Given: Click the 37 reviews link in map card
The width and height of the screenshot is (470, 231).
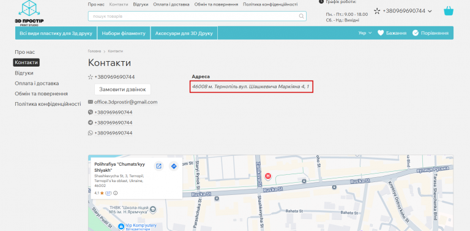Looking at the screenshot, I should (x=108, y=193).
